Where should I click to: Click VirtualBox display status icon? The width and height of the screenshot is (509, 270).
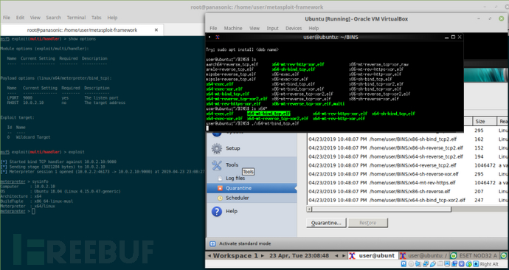coord(447,264)
